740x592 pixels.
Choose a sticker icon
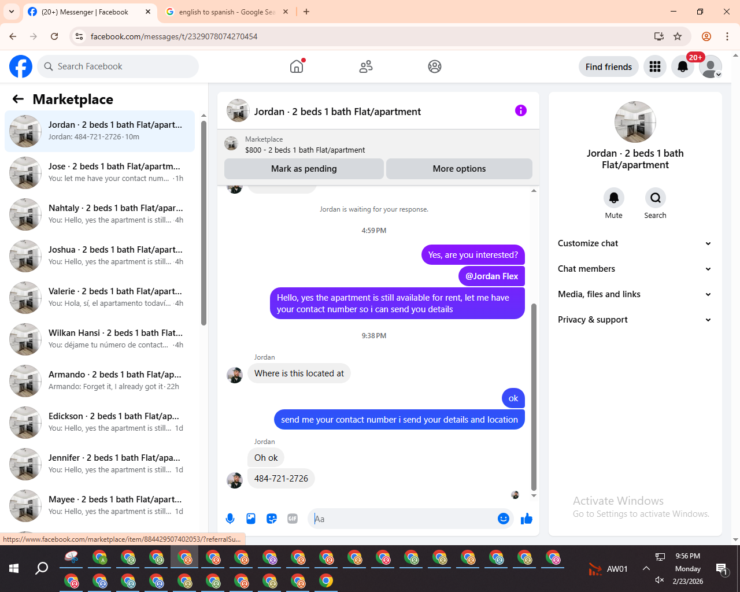coord(272,519)
